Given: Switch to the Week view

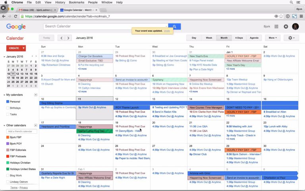Looking at the screenshot, I should point(209,38).
